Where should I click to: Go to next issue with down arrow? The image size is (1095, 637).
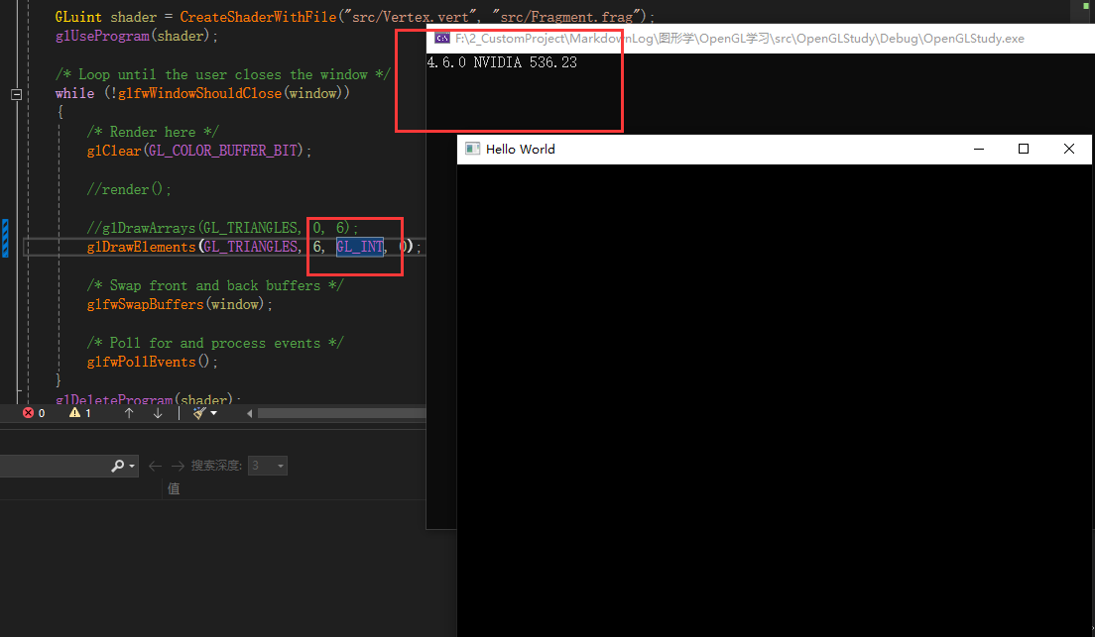point(158,413)
